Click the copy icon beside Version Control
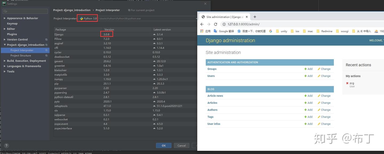384x154 pixels. [x=46, y=39]
